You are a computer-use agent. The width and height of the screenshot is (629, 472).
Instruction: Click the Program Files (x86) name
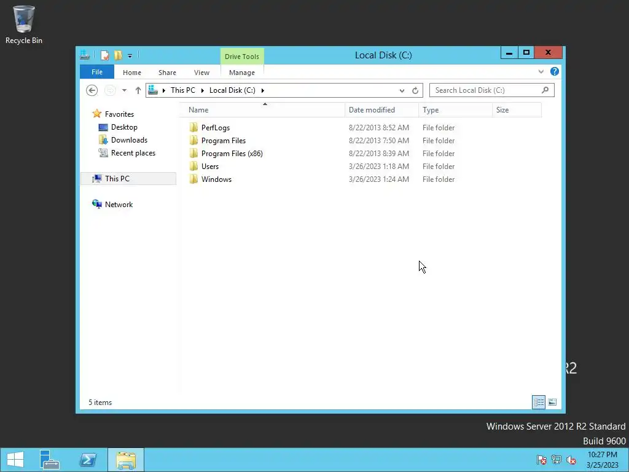point(232,153)
